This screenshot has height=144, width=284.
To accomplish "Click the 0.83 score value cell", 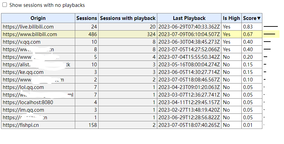I will [x=252, y=26].
